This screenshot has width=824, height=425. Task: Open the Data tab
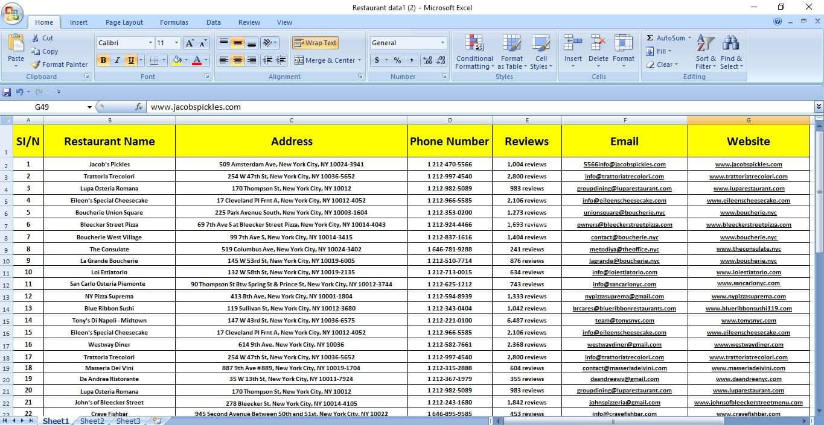(214, 22)
